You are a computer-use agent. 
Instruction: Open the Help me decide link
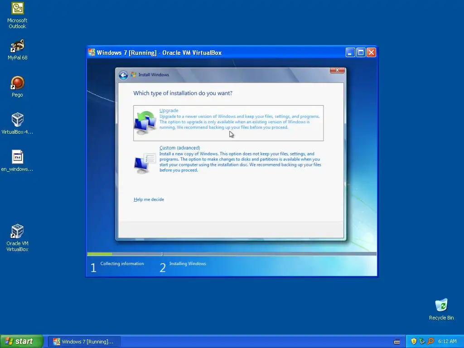coord(149,199)
